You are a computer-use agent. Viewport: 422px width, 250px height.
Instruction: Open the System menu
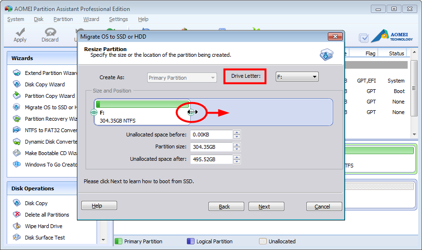coord(16,19)
